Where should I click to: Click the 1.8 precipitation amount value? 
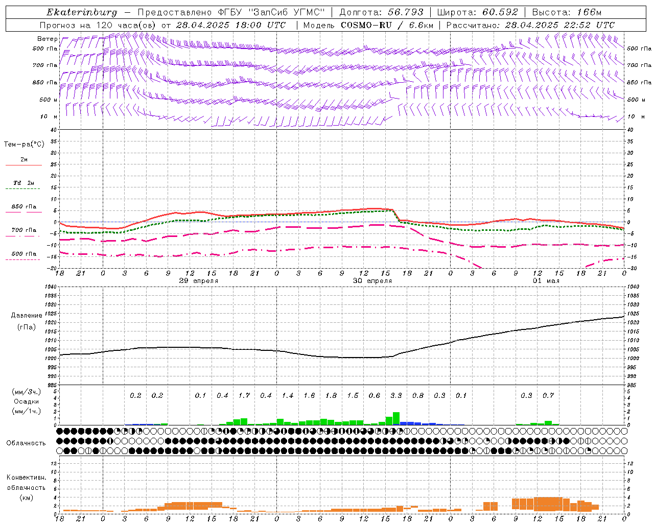pos(331,395)
